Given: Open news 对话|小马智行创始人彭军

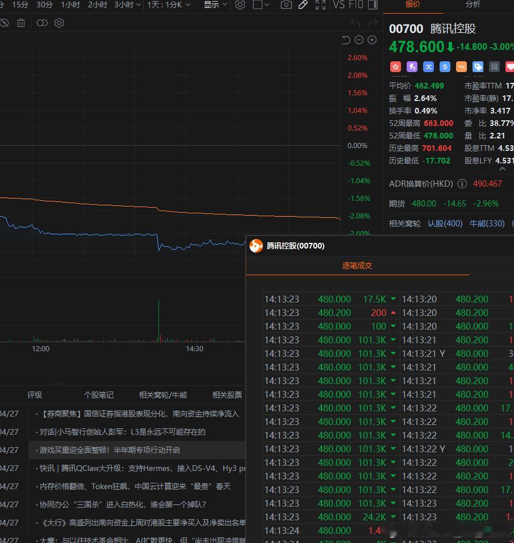Looking at the screenshot, I should [x=120, y=432].
